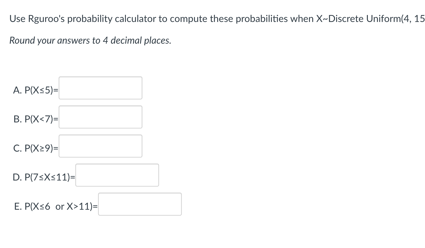
Task: Click the answer box for P(X≤6 or X>11)
Action: (x=140, y=204)
